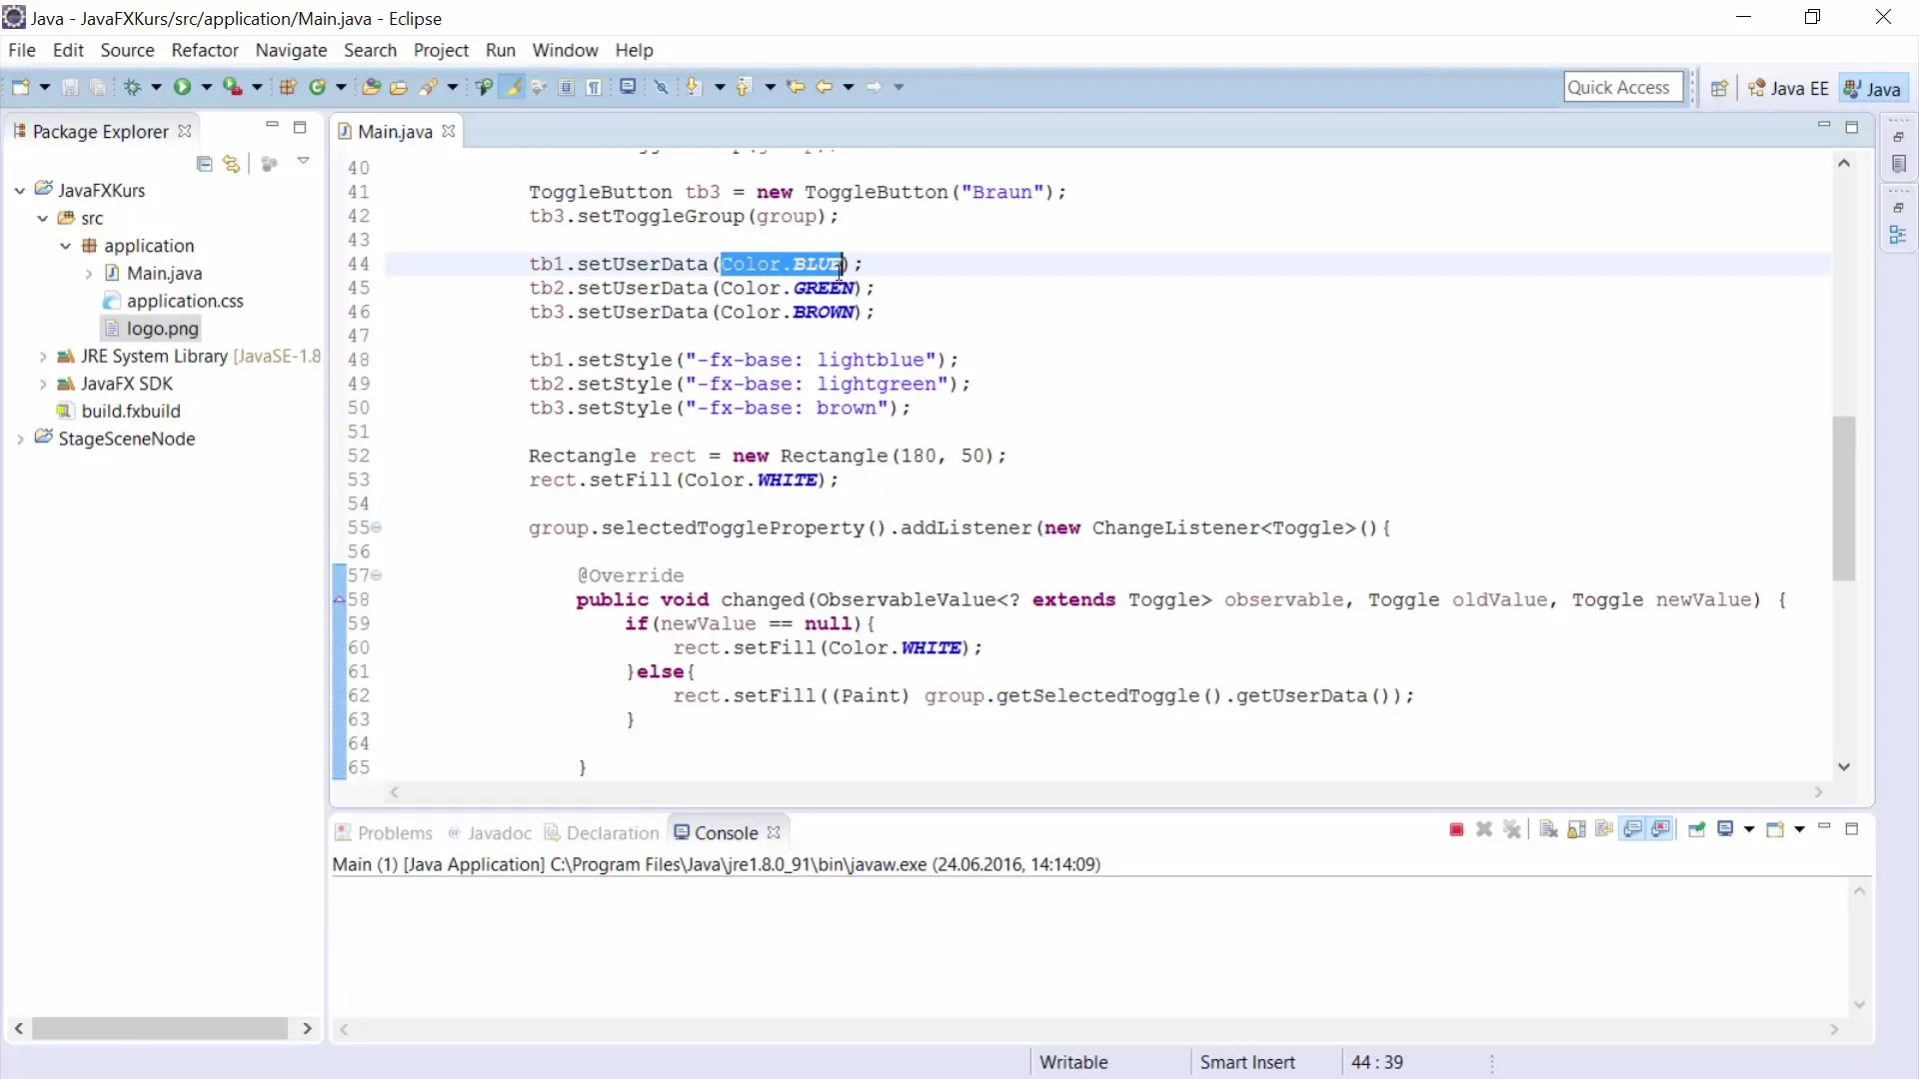Toggle Scroll Lock in Console
This screenshot has width=1919, height=1079.
pos(1576,830)
